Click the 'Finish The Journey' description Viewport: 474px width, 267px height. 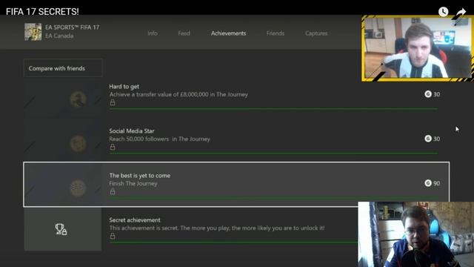(133, 183)
